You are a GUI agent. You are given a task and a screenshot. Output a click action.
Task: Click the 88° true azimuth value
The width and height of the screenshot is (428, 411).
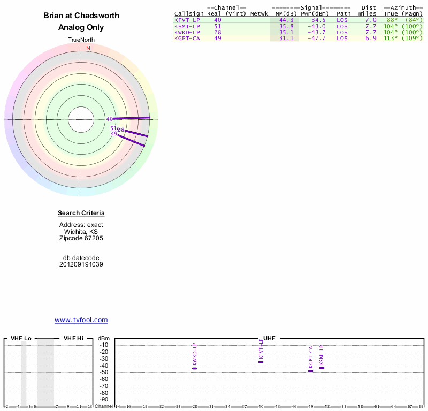[x=392, y=20]
